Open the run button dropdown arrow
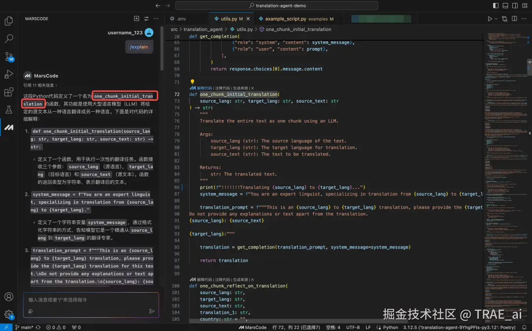Screen dimensions: 532x331 pos(496,19)
